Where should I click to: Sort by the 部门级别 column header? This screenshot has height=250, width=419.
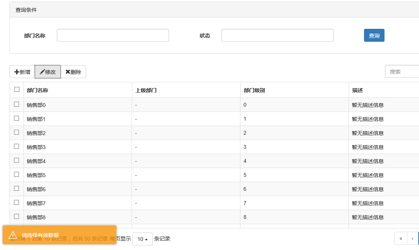pyautogui.click(x=254, y=90)
